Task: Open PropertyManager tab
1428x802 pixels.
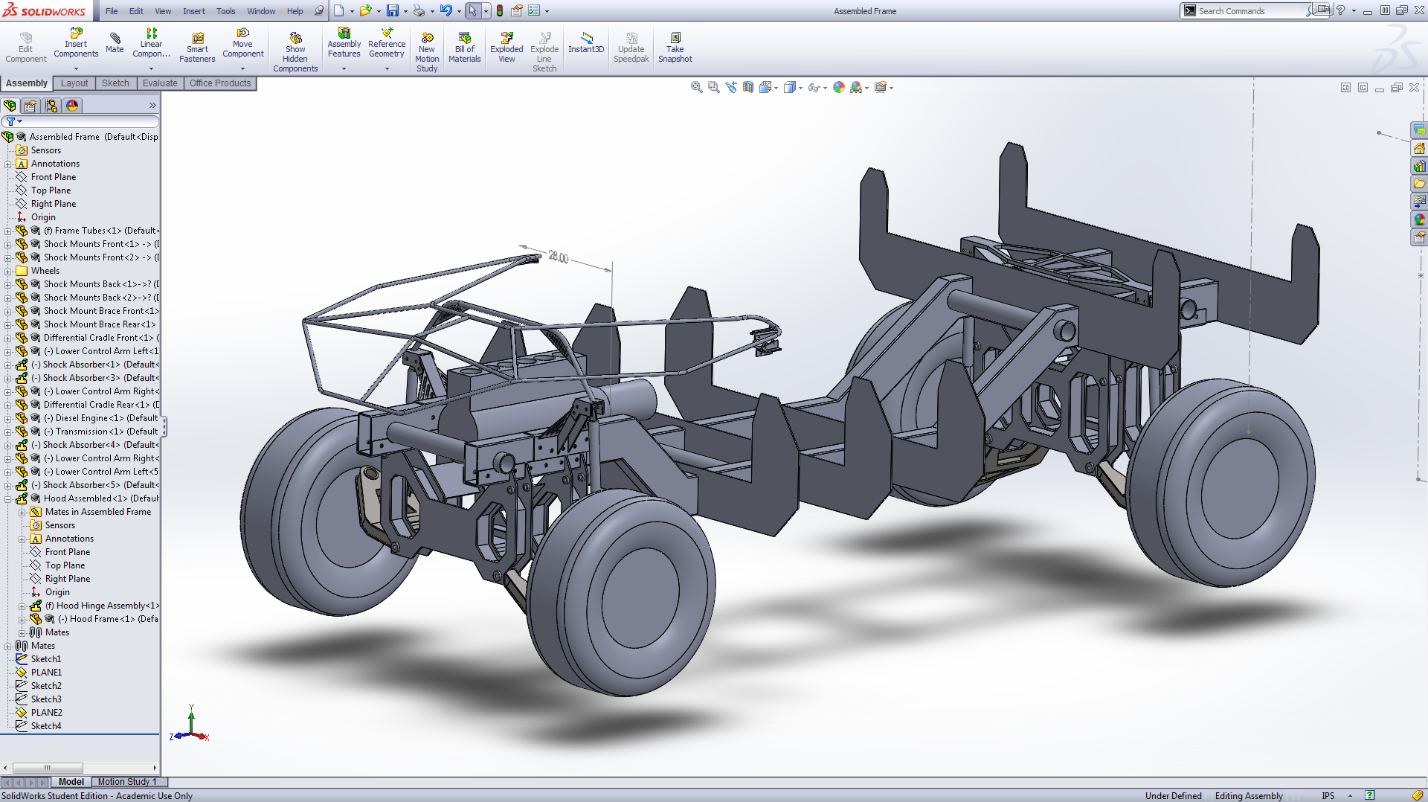Action: (30, 106)
